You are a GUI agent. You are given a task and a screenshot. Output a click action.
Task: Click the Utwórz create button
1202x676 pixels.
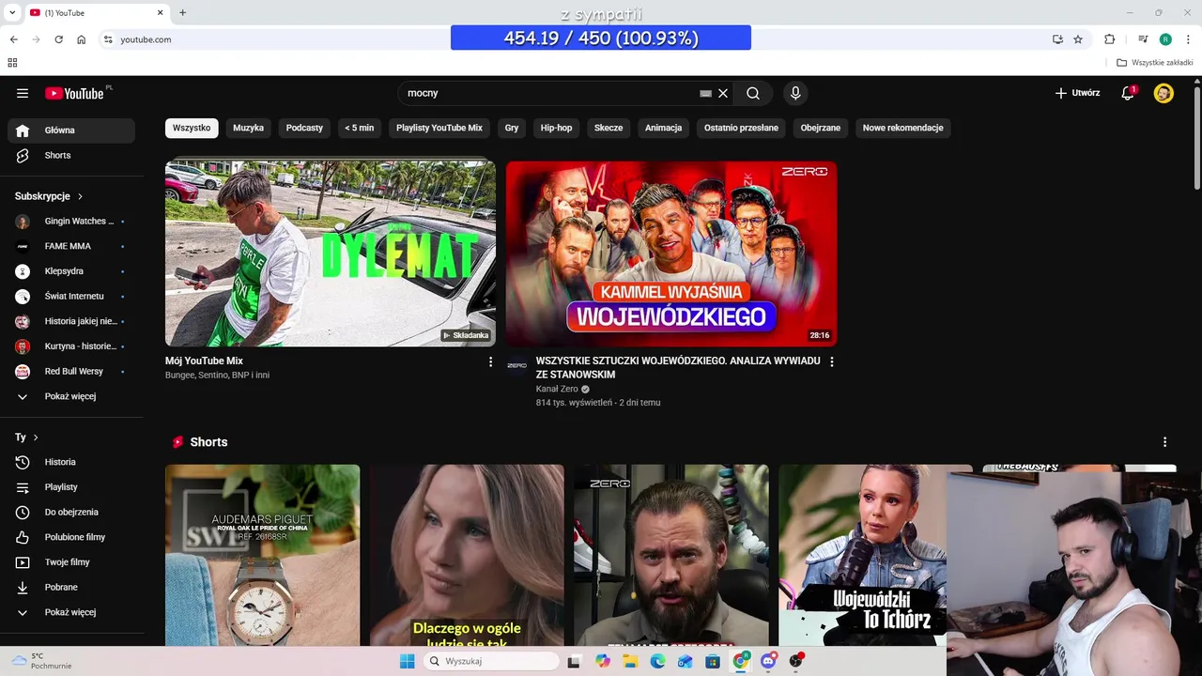1077,93
